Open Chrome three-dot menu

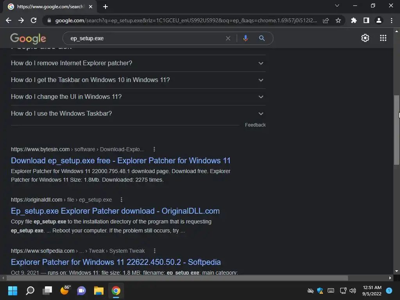click(x=391, y=20)
